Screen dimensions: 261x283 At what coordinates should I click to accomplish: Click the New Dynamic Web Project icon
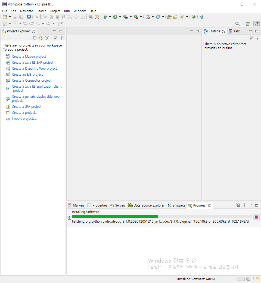click(x=148, y=17)
